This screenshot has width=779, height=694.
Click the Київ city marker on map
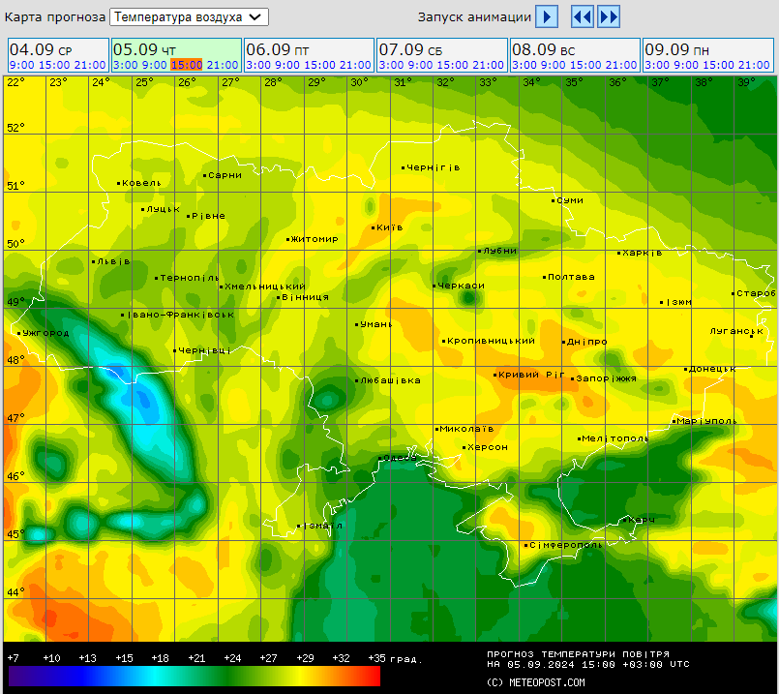pyautogui.click(x=375, y=227)
